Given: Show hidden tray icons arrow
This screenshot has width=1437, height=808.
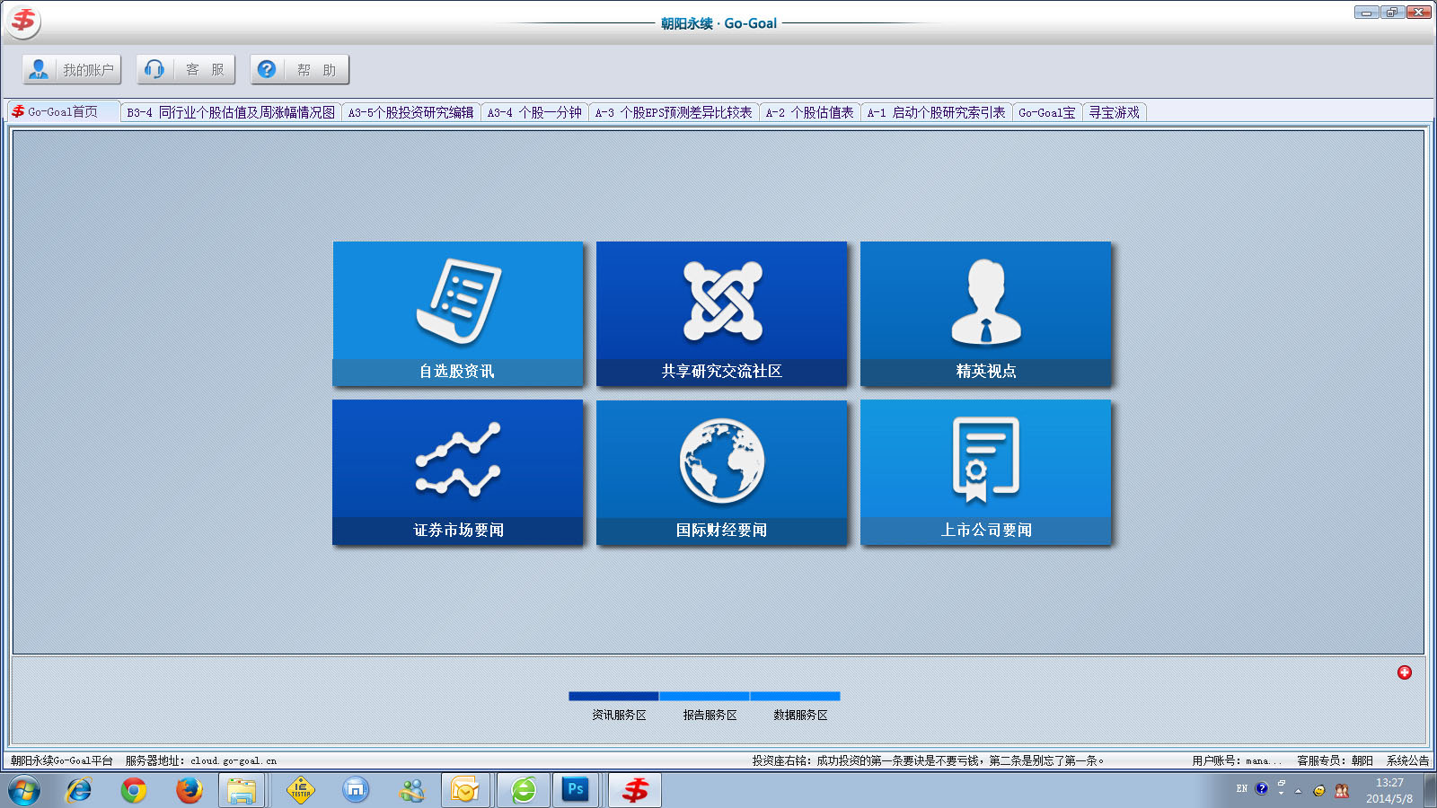Looking at the screenshot, I should pos(1298,791).
